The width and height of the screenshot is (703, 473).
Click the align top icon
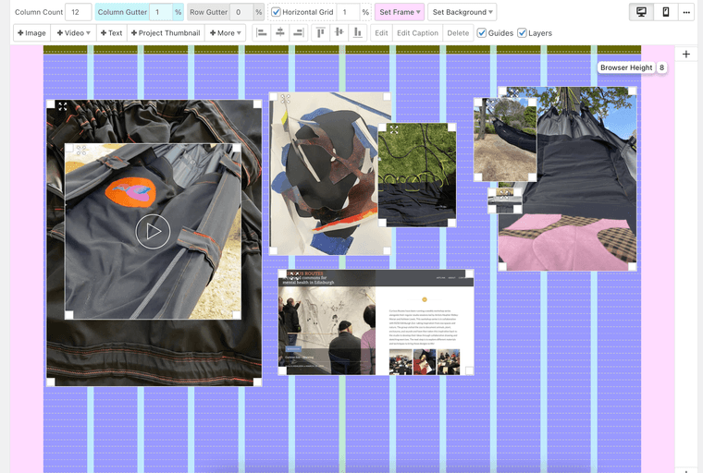(x=322, y=33)
